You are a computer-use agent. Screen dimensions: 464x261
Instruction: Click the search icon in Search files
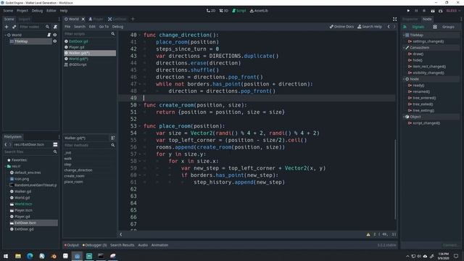(x=55, y=152)
